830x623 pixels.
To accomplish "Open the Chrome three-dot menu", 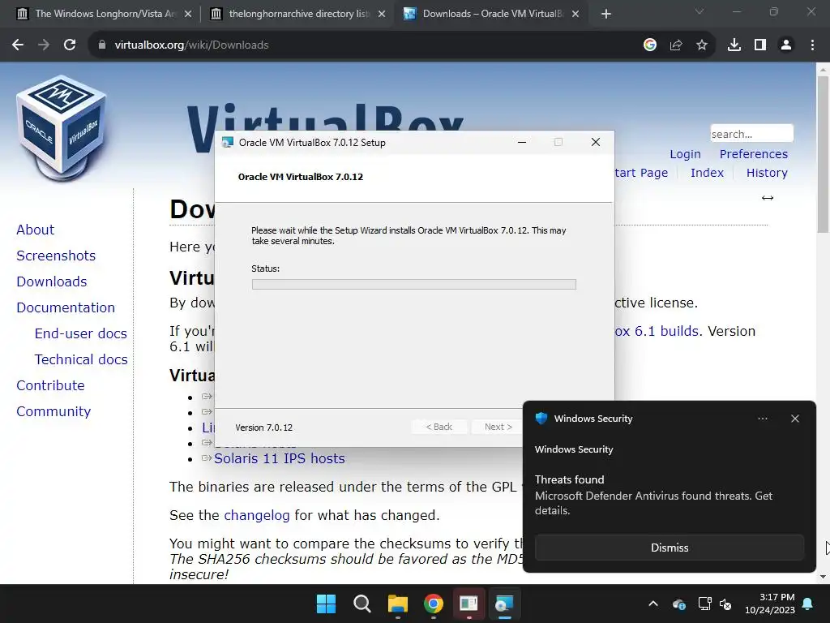I will coord(812,45).
